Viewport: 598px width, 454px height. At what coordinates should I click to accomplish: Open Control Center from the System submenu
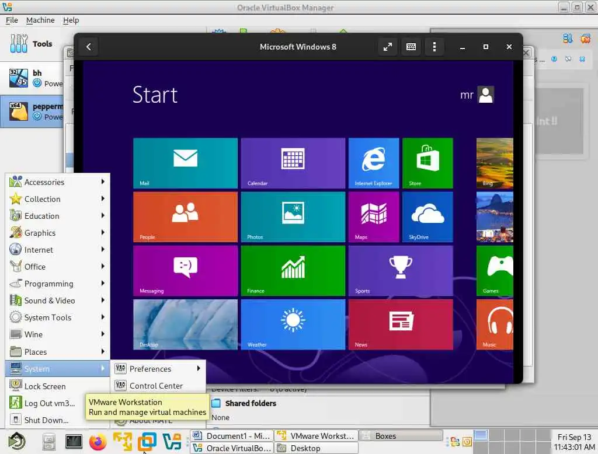pos(158,385)
